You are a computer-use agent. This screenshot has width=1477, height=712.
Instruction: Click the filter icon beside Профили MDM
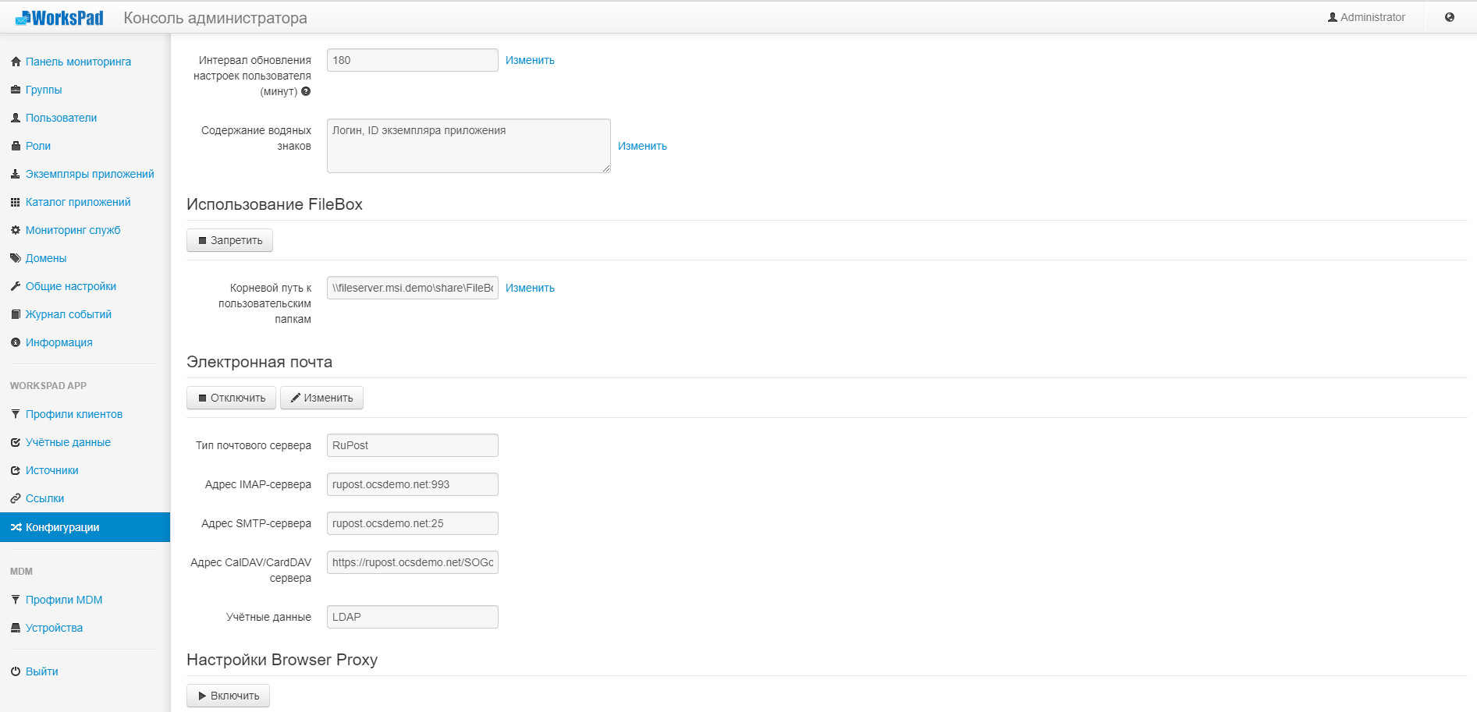click(16, 600)
